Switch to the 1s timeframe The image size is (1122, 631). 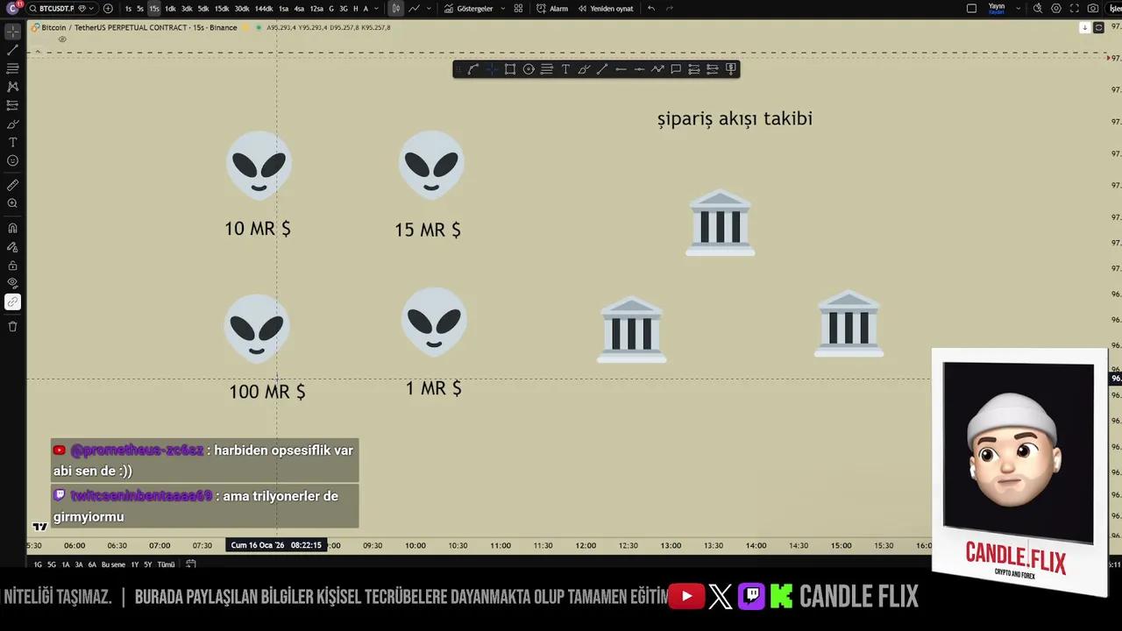[128, 9]
